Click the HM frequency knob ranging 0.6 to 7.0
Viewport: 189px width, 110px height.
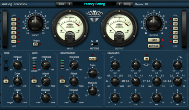click(157, 81)
